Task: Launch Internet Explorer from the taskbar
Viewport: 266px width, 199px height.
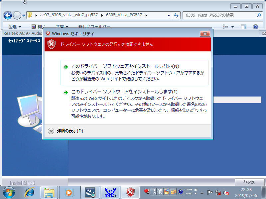Action: (29, 193)
